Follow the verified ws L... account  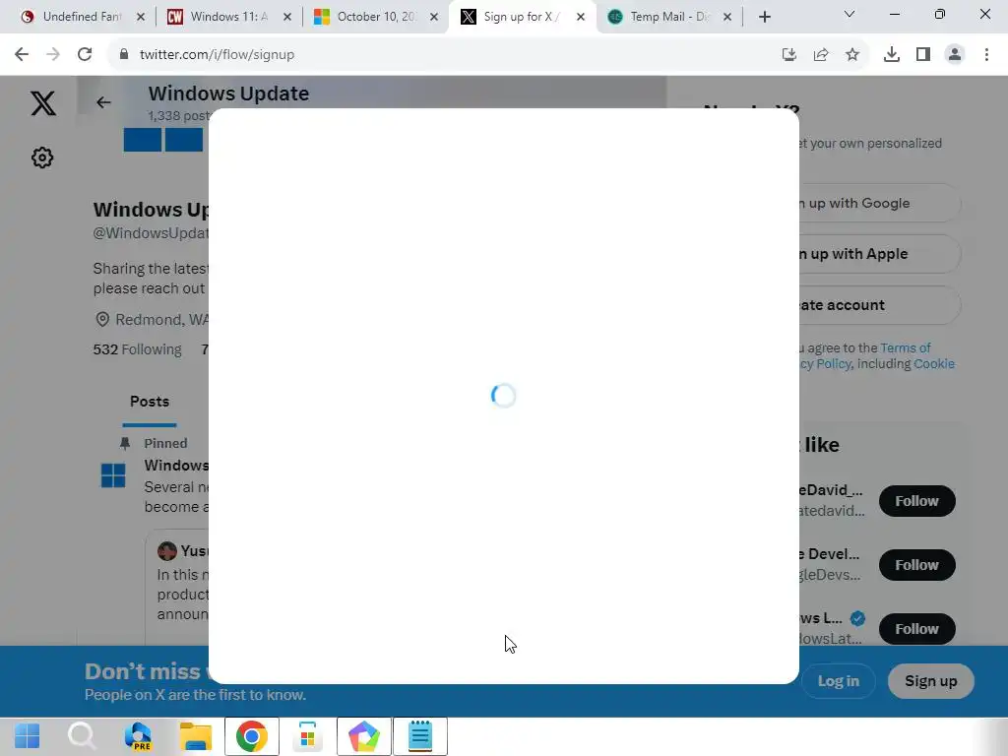(x=916, y=629)
